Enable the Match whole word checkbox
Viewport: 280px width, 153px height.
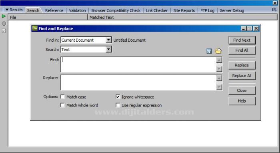coord(63,105)
